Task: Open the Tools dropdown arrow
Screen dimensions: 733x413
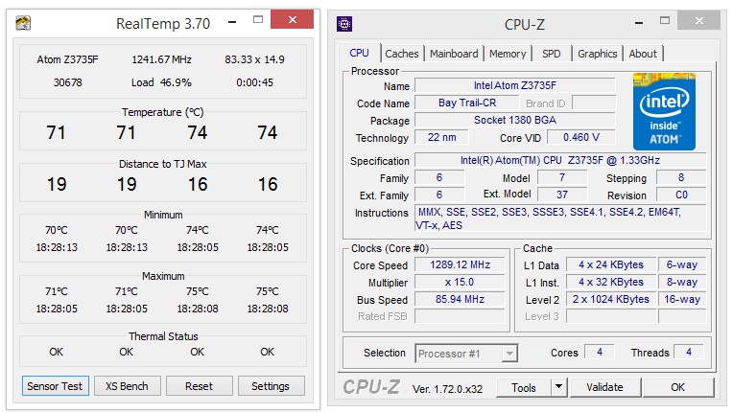Action: [559, 388]
